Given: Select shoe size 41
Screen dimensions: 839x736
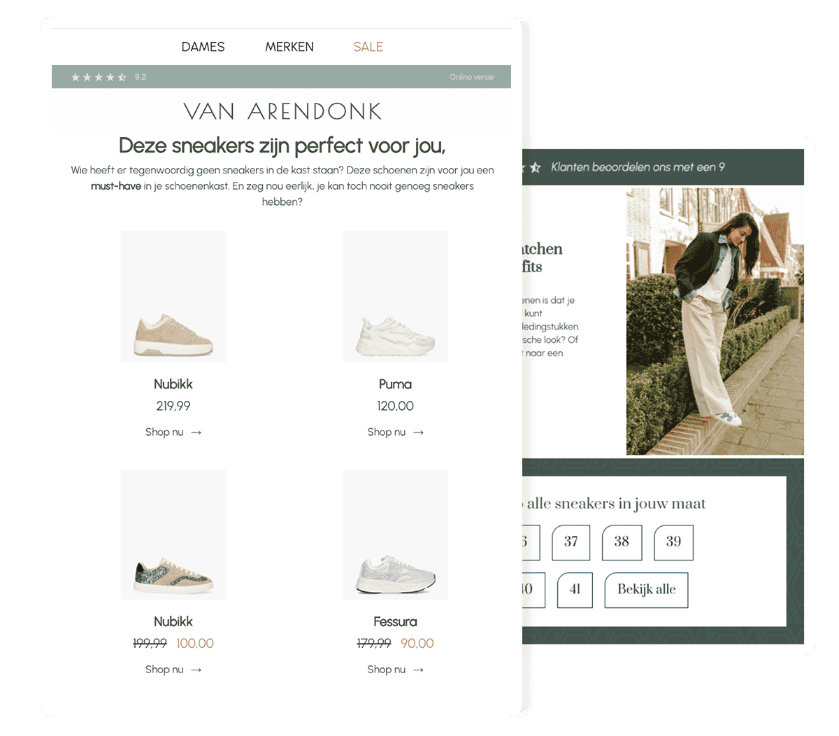Looking at the screenshot, I should (575, 590).
